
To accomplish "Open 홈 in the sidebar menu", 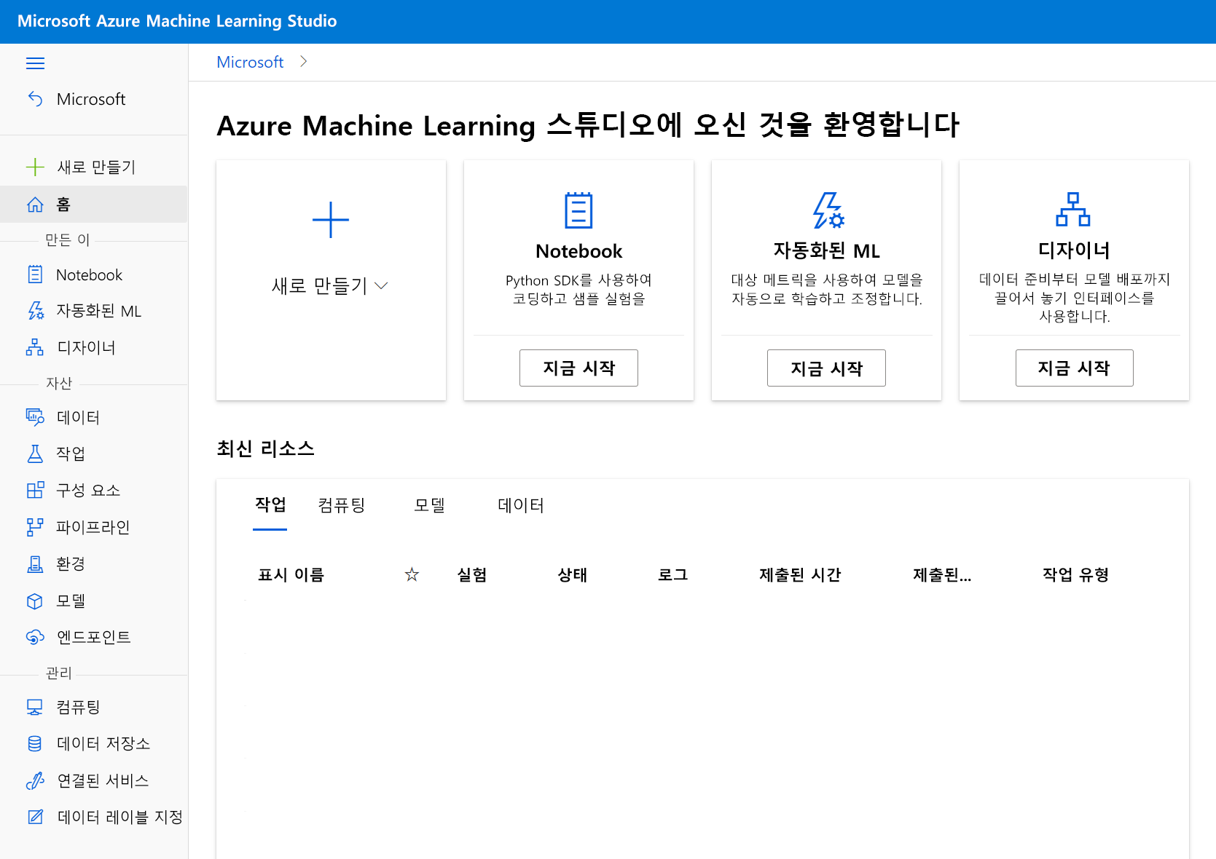I will (x=94, y=205).
